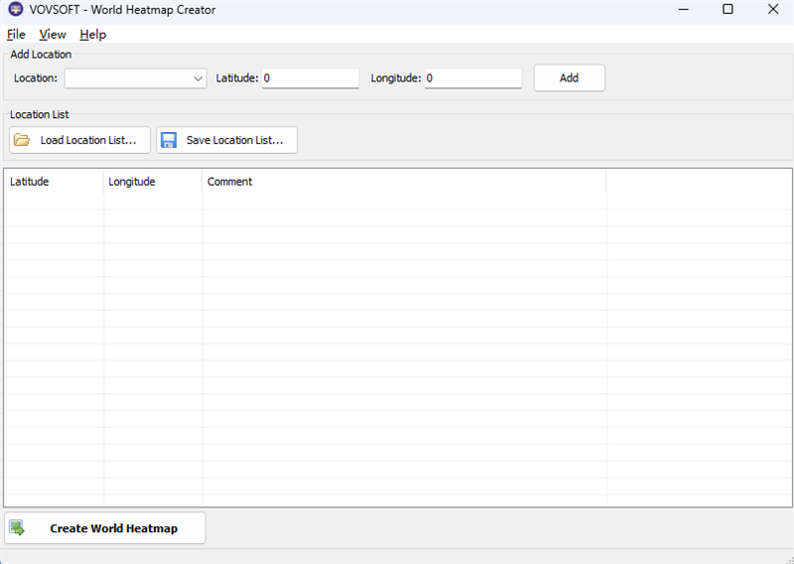The width and height of the screenshot is (794, 564).
Task: Open the File menu
Action: pos(16,35)
